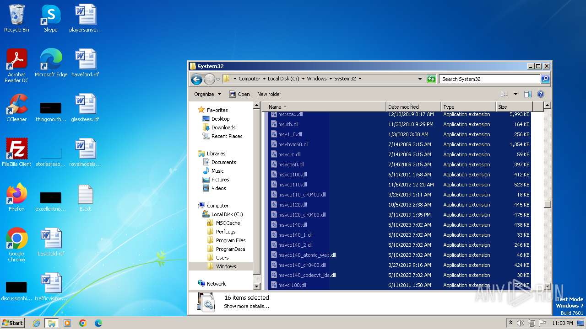Screen dimensions: 586x329
Task: Select the Users folder in tree
Action: (222, 258)
